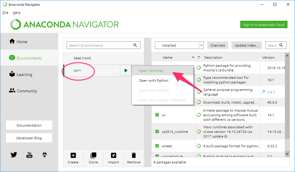Viewport: 295px width, 172px height.
Task: Click the version value 2018.10.15
Action: (x=276, y=68)
